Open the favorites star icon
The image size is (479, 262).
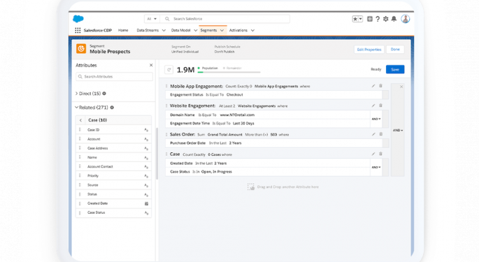pyautogui.click(x=355, y=19)
